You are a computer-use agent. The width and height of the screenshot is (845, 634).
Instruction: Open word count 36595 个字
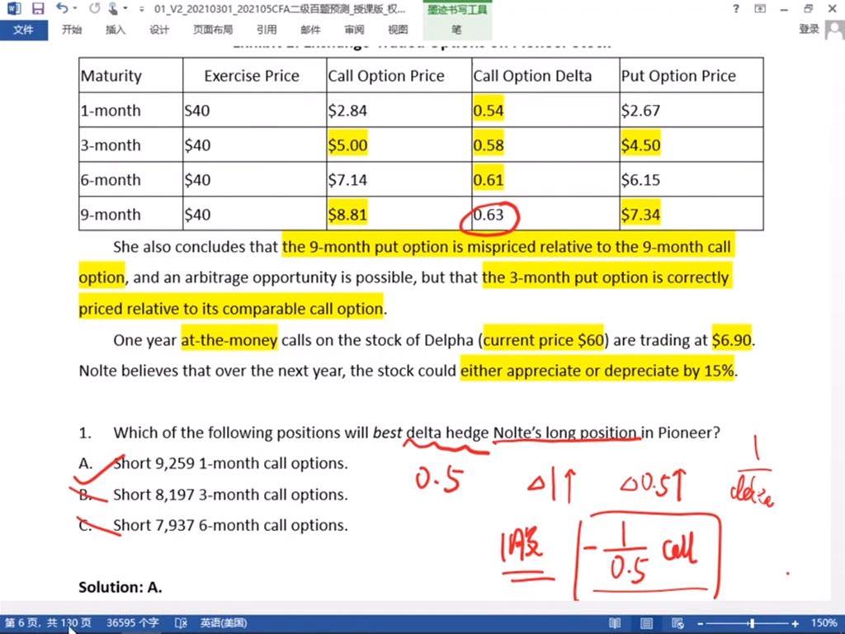pyautogui.click(x=133, y=622)
